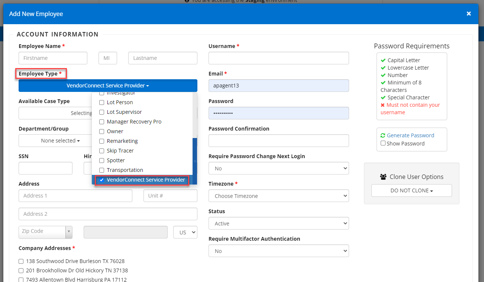
Task: Click the Password Confirmation field
Action: point(279,141)
